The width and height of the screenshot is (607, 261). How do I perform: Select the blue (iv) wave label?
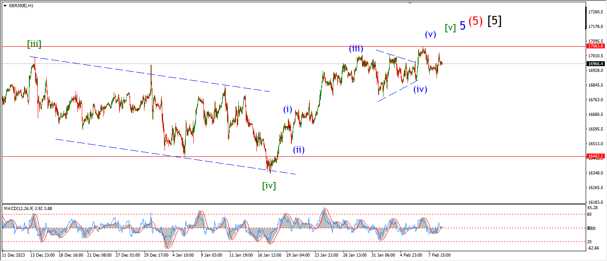tap(420, 89)
